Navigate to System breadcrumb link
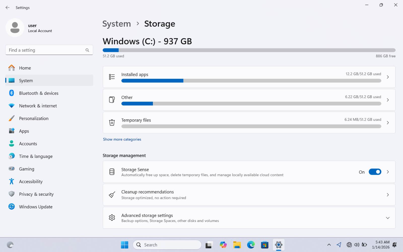The image size is (403, 252). pos(117,24)
